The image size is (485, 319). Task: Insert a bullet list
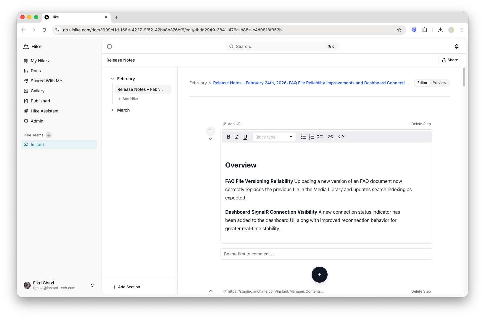pyautogui.click(x=303, y=137)
